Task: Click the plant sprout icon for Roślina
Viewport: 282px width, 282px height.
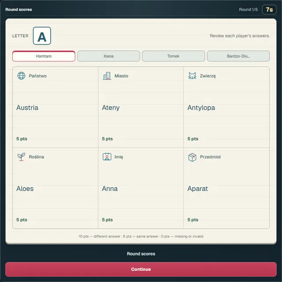Action: coord(21,157)
